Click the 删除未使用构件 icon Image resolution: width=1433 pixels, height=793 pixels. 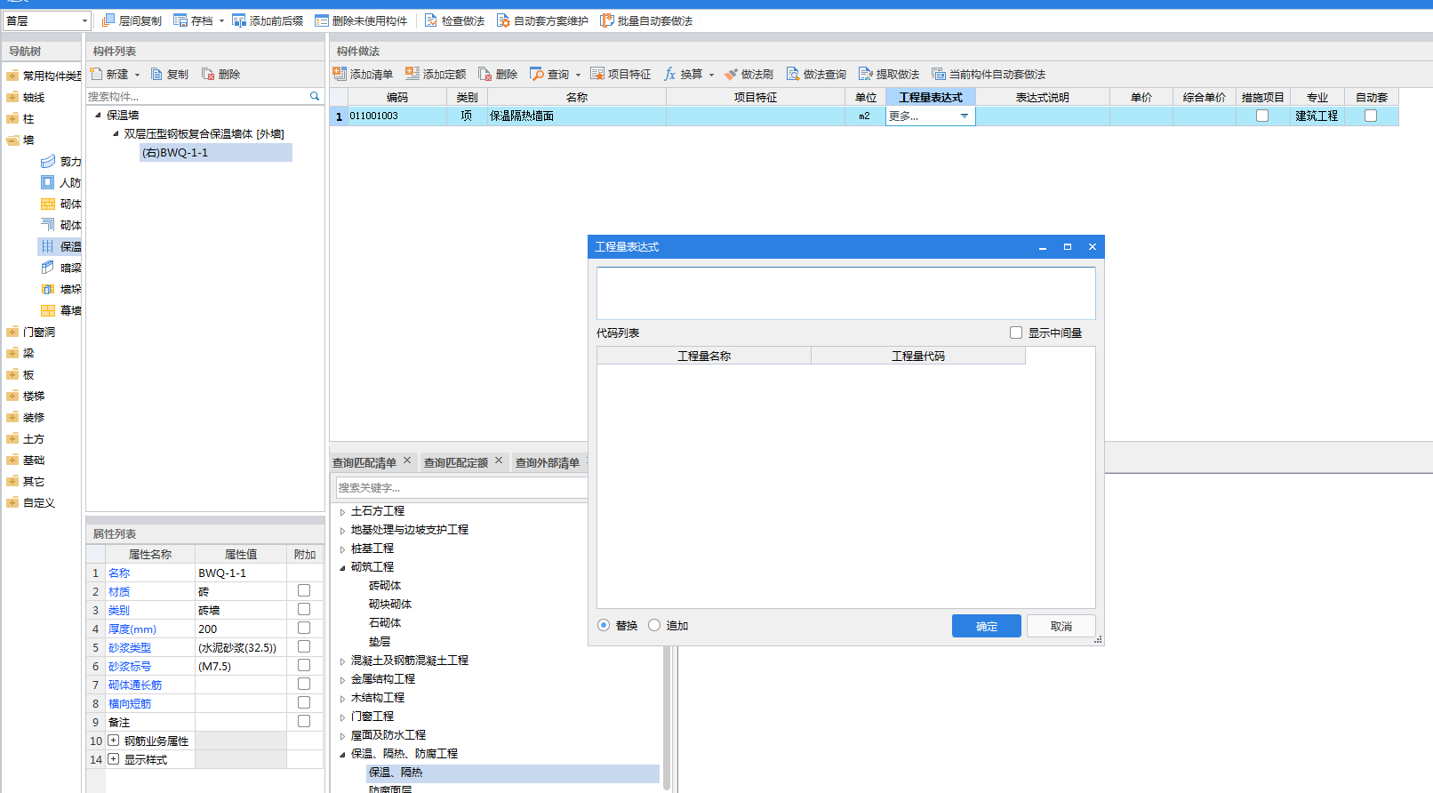click(x=322, y=20)
